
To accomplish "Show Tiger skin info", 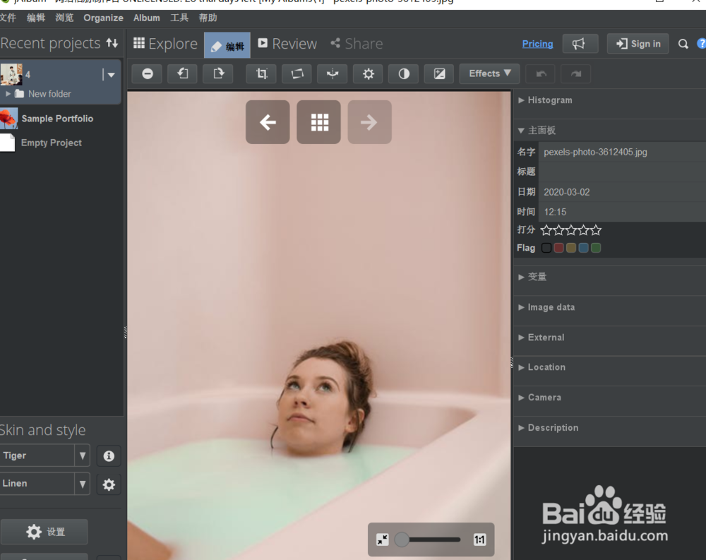I will 109,456.
